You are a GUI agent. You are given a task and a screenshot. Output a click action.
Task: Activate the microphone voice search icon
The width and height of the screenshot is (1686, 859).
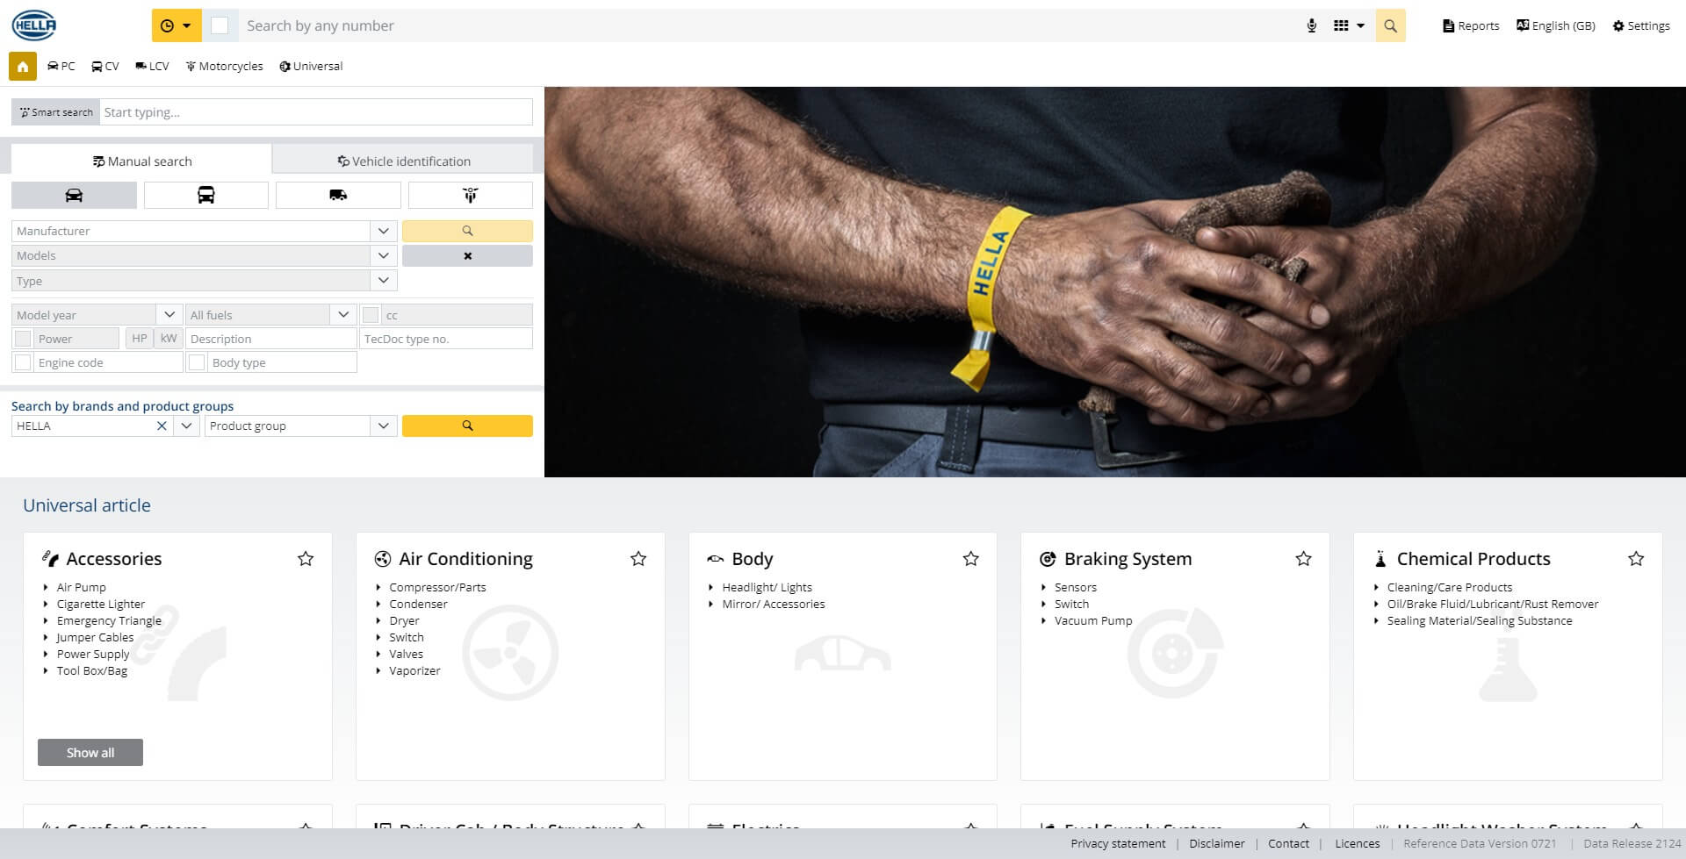click(x=1311, y=25)
